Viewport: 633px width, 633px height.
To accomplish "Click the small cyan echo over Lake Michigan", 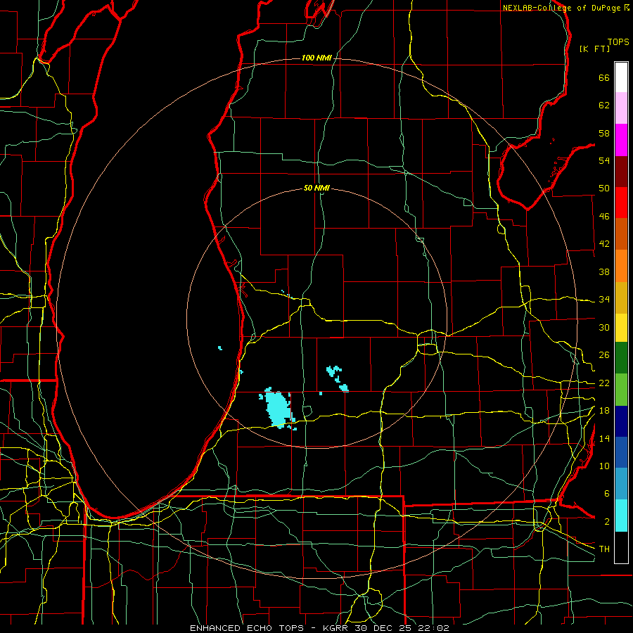I will click(x=220, y=347).
